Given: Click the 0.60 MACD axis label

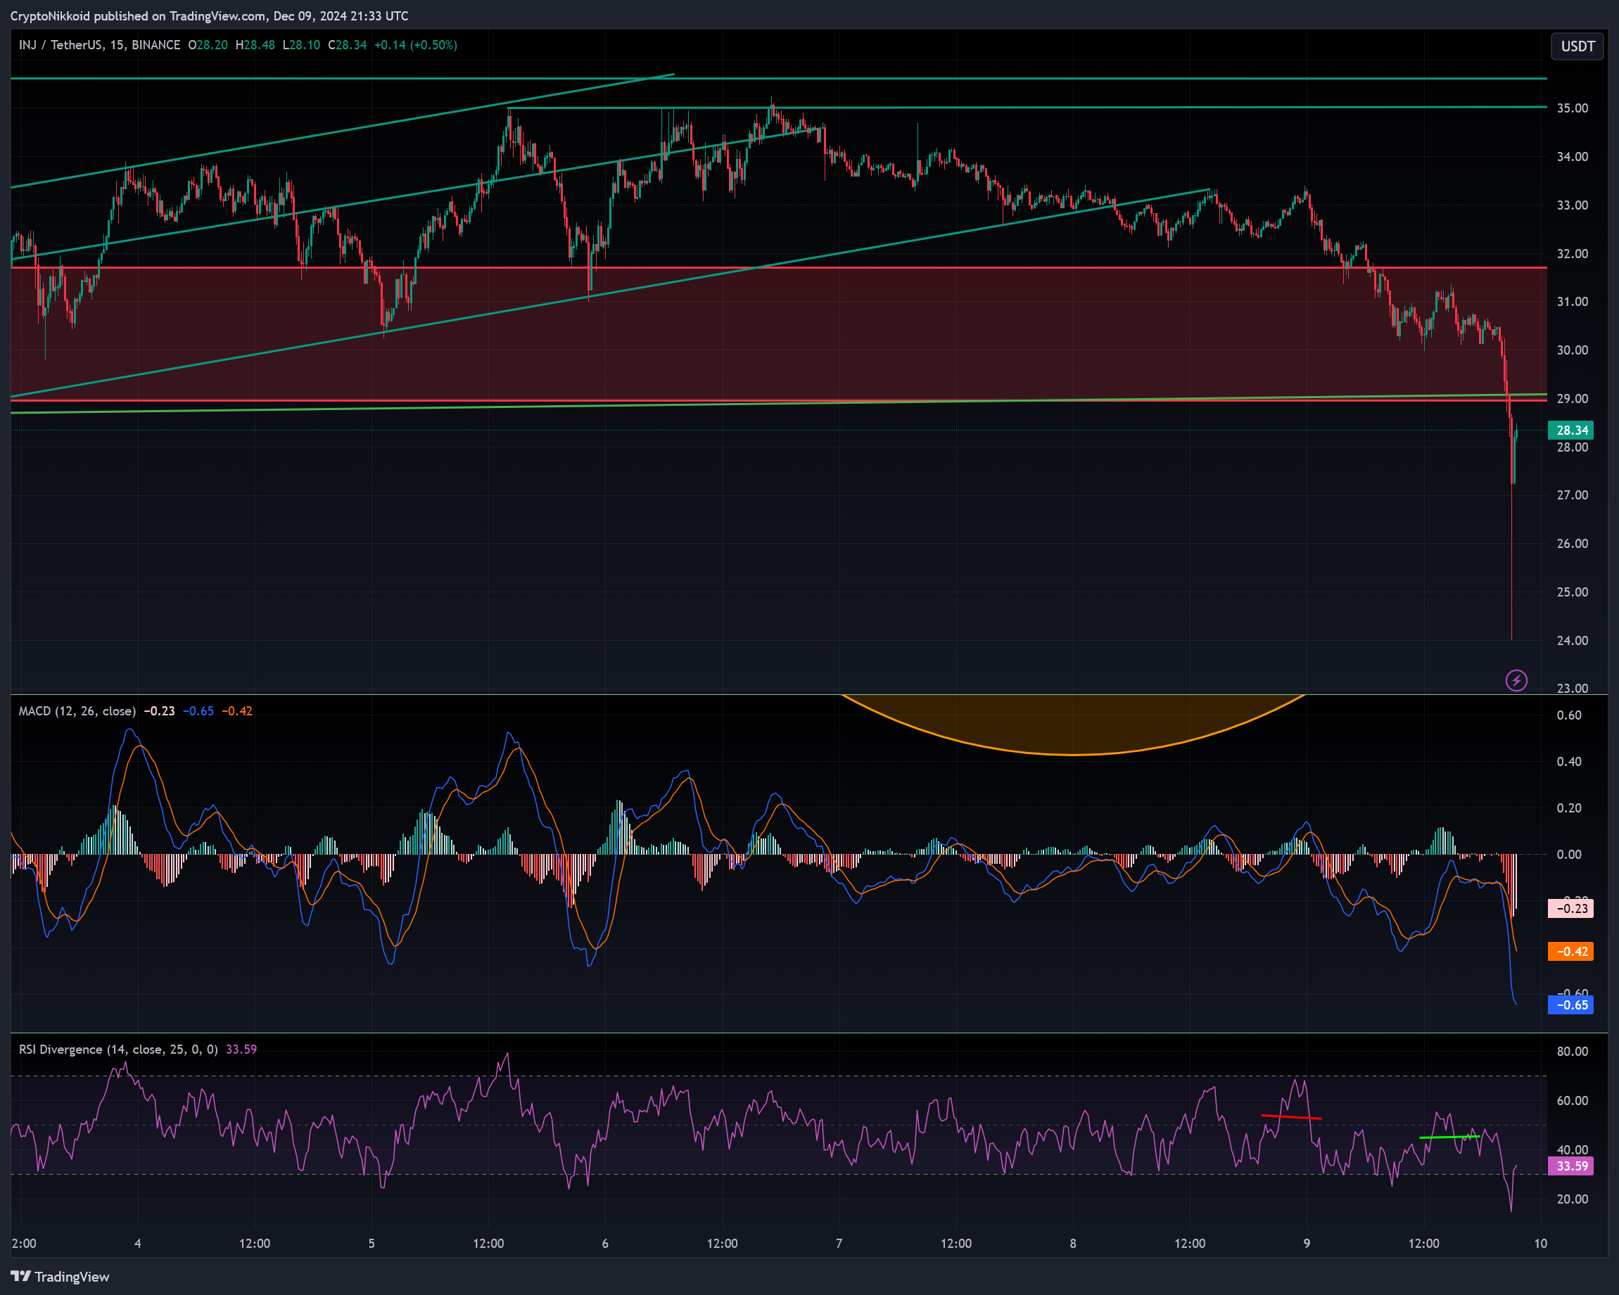Looking at the screenshot, I should [1570, 715].
